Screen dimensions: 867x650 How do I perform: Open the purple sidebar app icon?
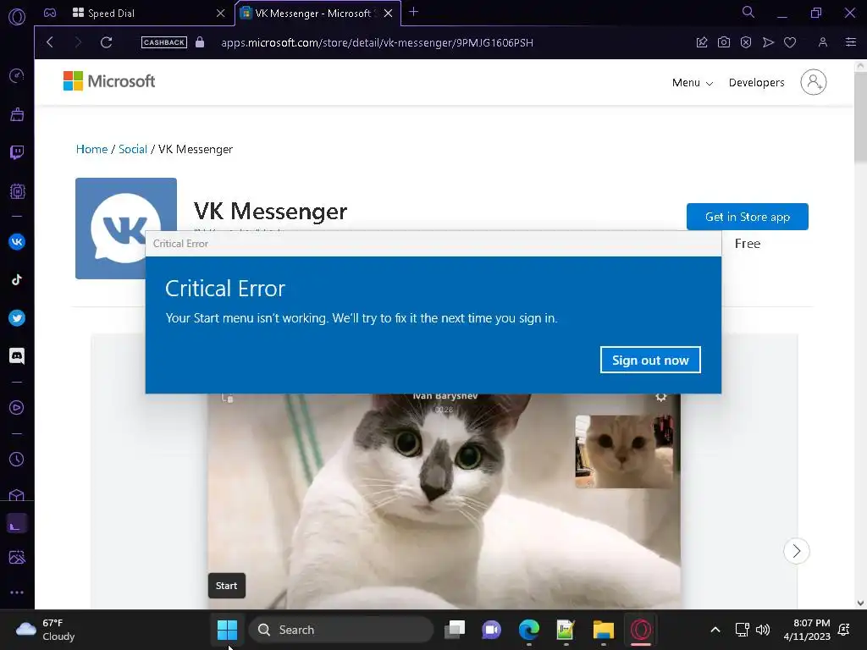(x=17, y=524)
